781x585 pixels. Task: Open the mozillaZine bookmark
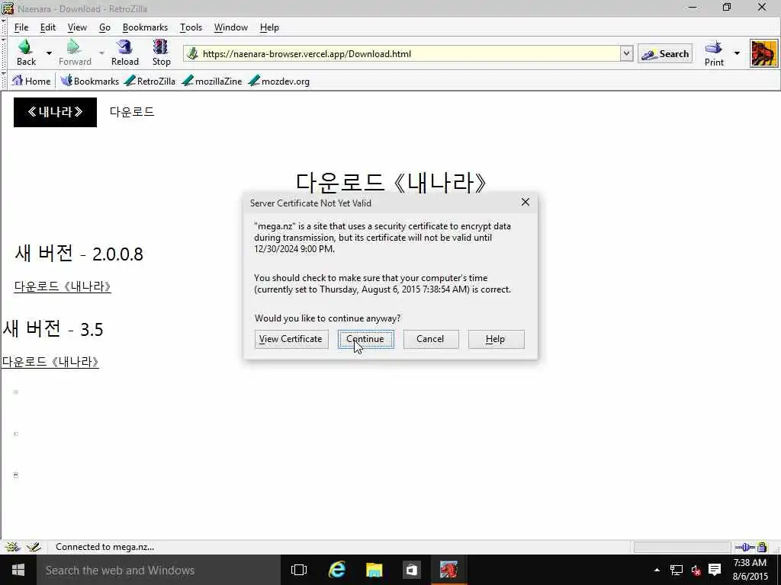coord(212,81)
